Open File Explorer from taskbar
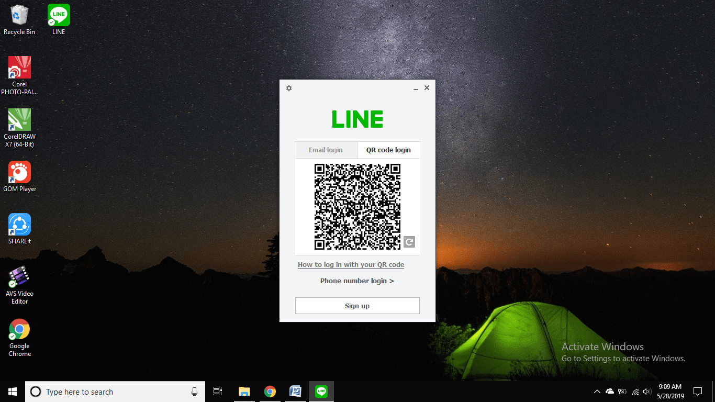This screenshot has width=715, height=402. 244,392
